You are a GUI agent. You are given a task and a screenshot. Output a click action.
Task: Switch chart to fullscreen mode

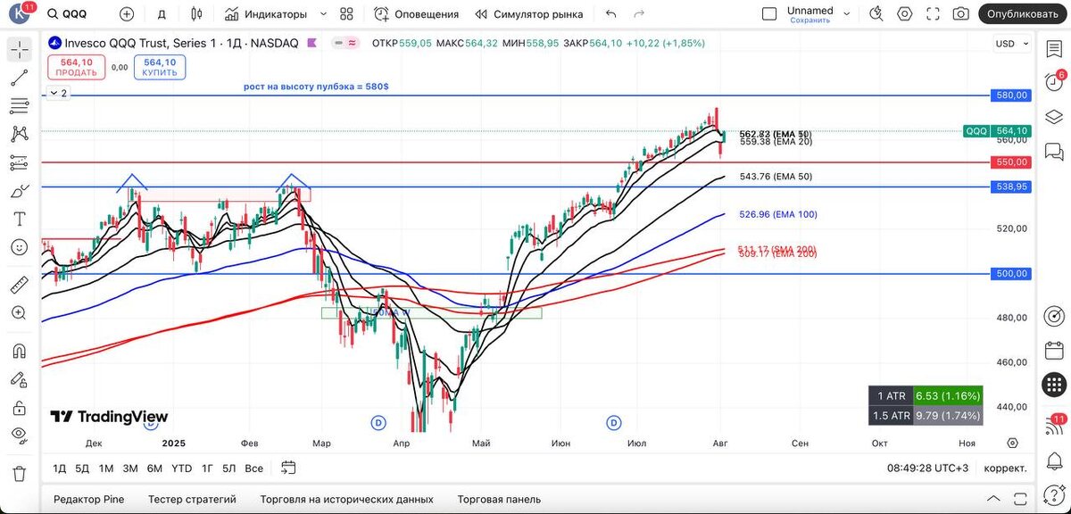pyautogui.click(x=933, y=14)
